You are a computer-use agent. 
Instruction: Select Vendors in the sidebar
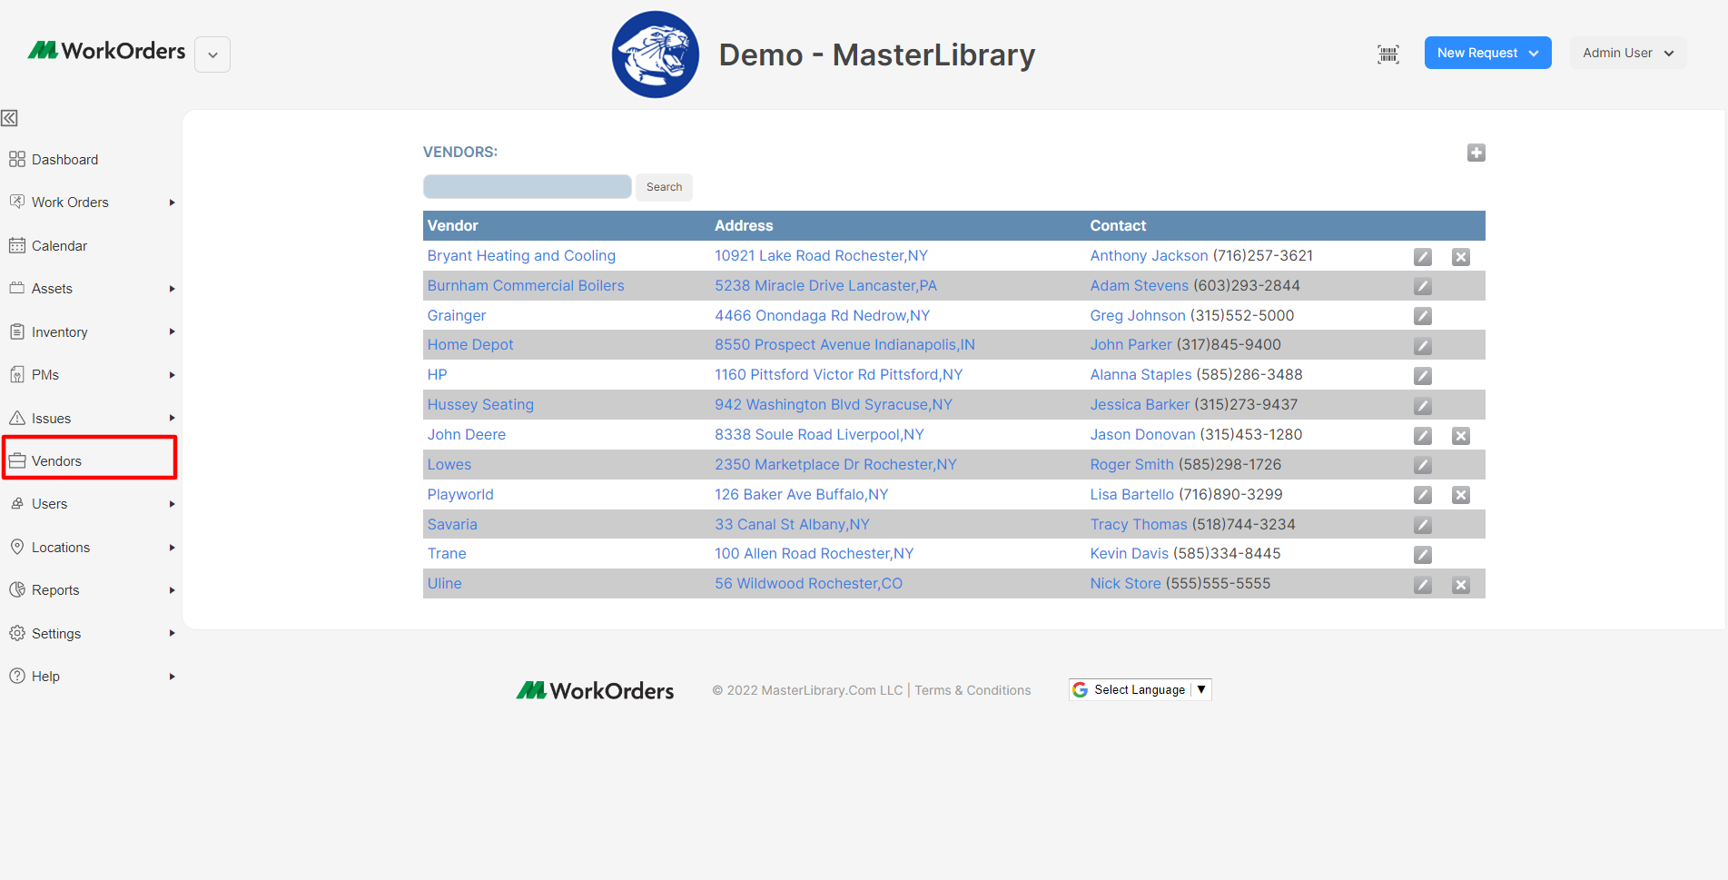[x=56, y=461]
